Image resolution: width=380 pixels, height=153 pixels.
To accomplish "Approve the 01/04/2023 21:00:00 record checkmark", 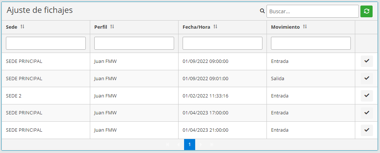I will pos(367,130).
